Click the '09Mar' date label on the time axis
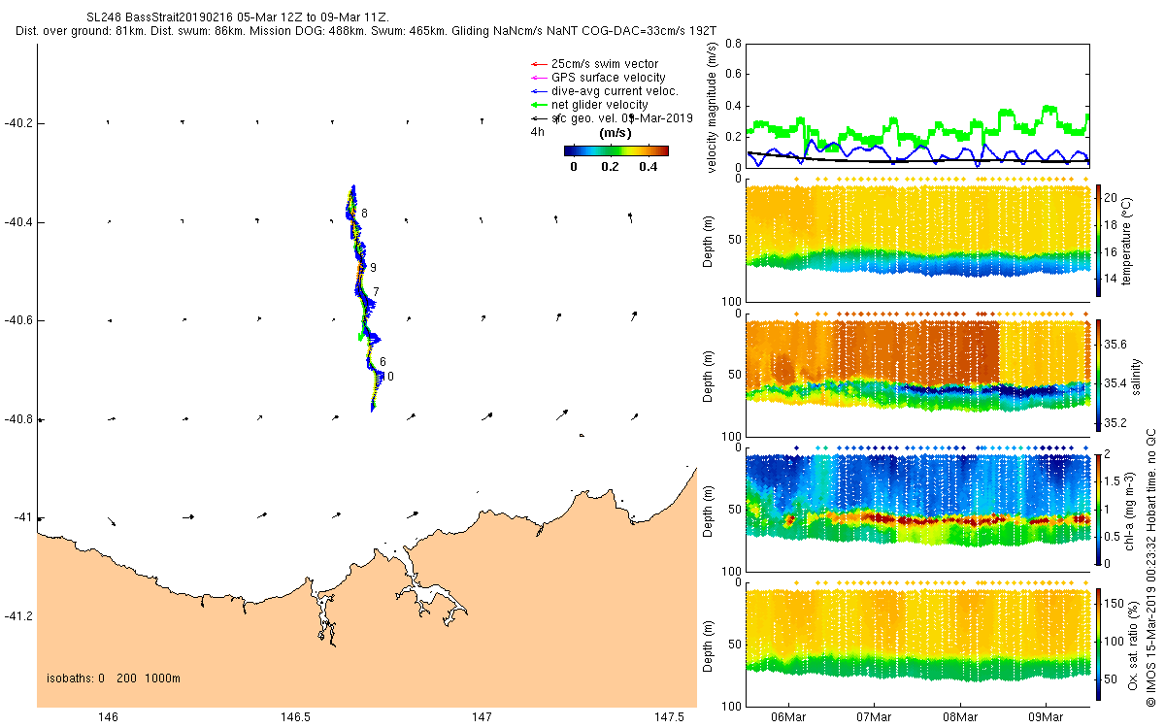This screenshot has width=1165, height=728. [x=1047, y=717]
